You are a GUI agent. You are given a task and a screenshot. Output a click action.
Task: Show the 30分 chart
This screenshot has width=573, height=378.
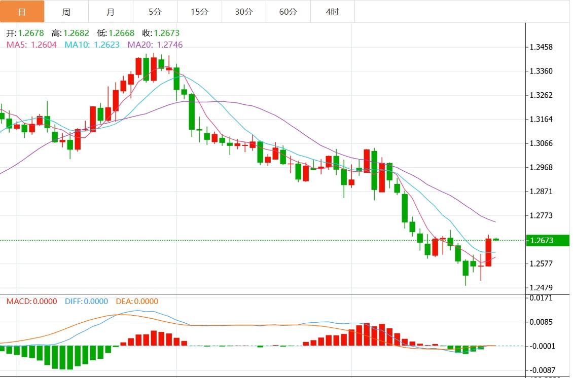[244, 12]
